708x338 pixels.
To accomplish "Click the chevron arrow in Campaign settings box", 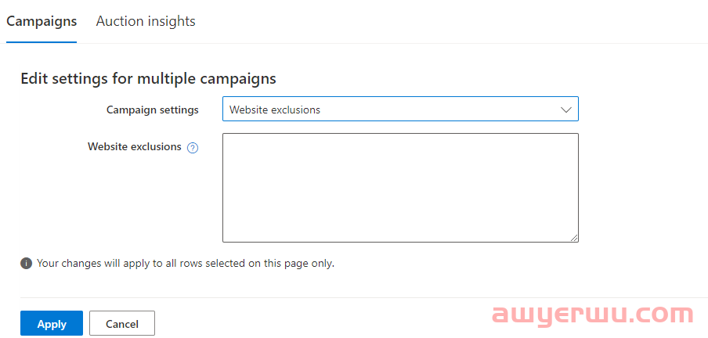I will tap(565, 110).
